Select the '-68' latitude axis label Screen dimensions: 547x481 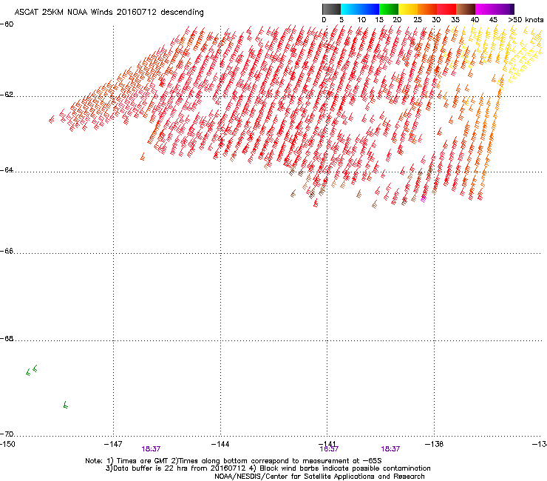coord(7,339)
